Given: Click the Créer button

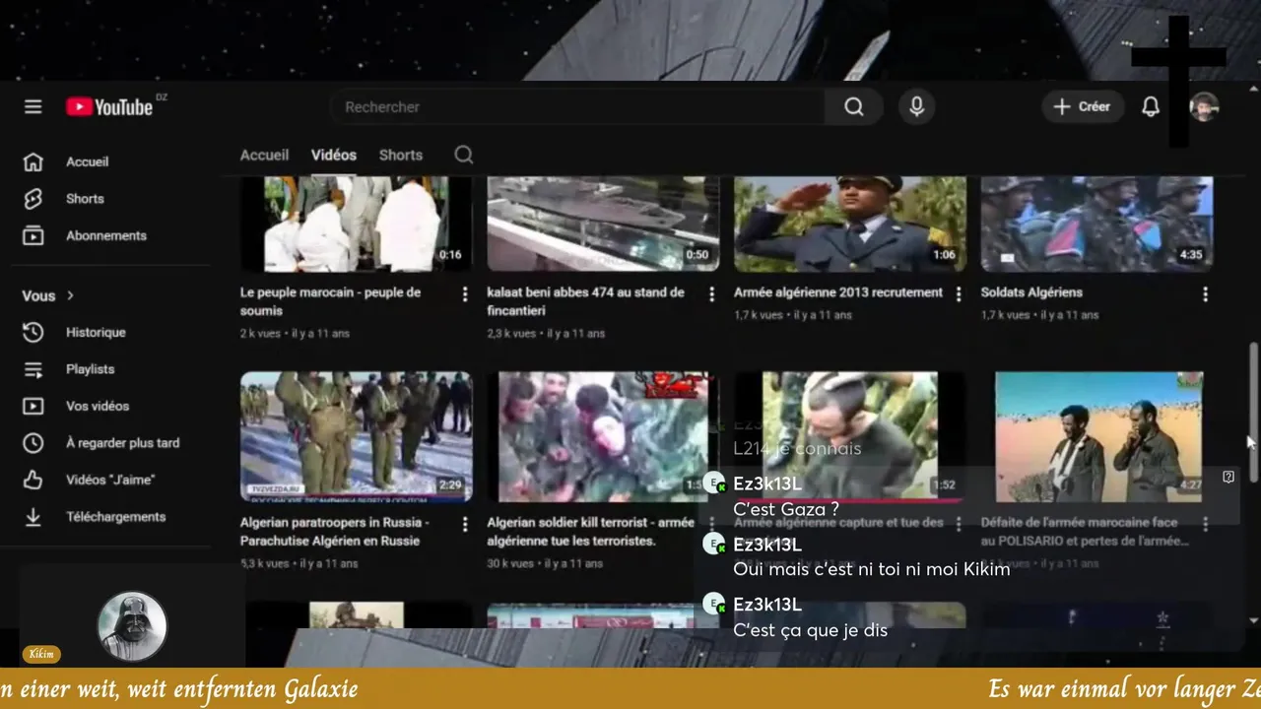Looking at the screenshot, I should (x=1083, y=106).
